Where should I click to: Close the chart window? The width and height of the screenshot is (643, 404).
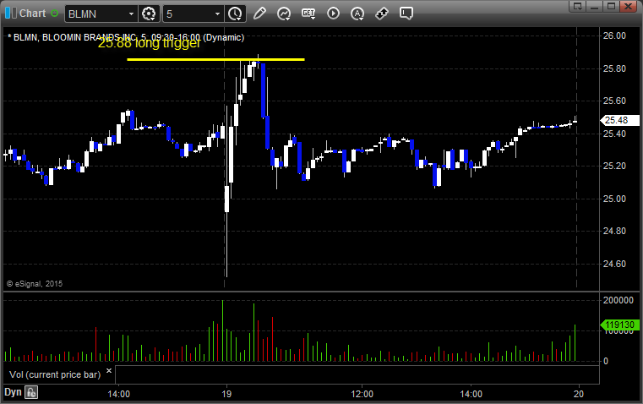coord(628,6)
